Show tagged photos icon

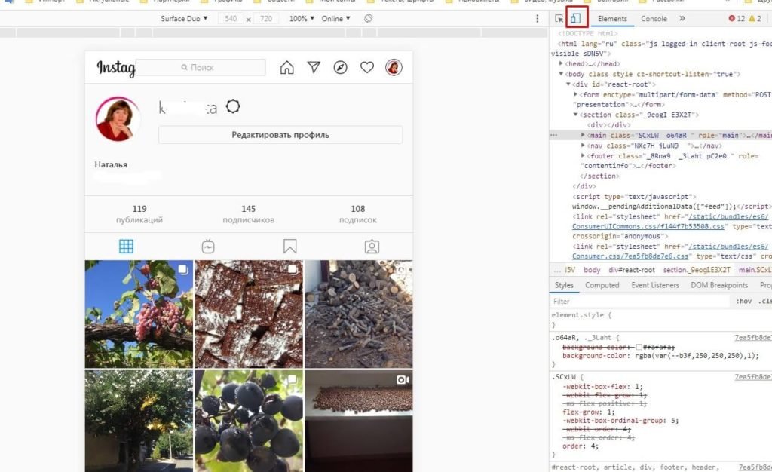tap(371, 247)
